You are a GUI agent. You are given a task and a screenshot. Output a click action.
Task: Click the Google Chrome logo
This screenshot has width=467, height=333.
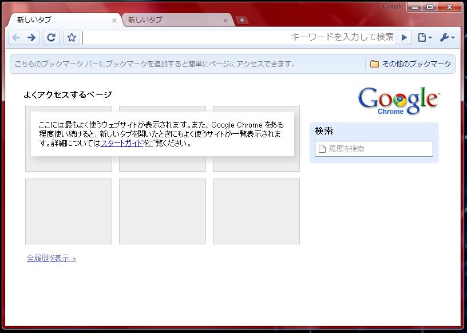(x=399, y=101)
